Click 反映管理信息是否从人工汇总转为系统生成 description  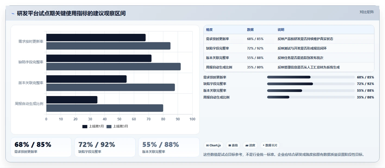tap(308, 67)
